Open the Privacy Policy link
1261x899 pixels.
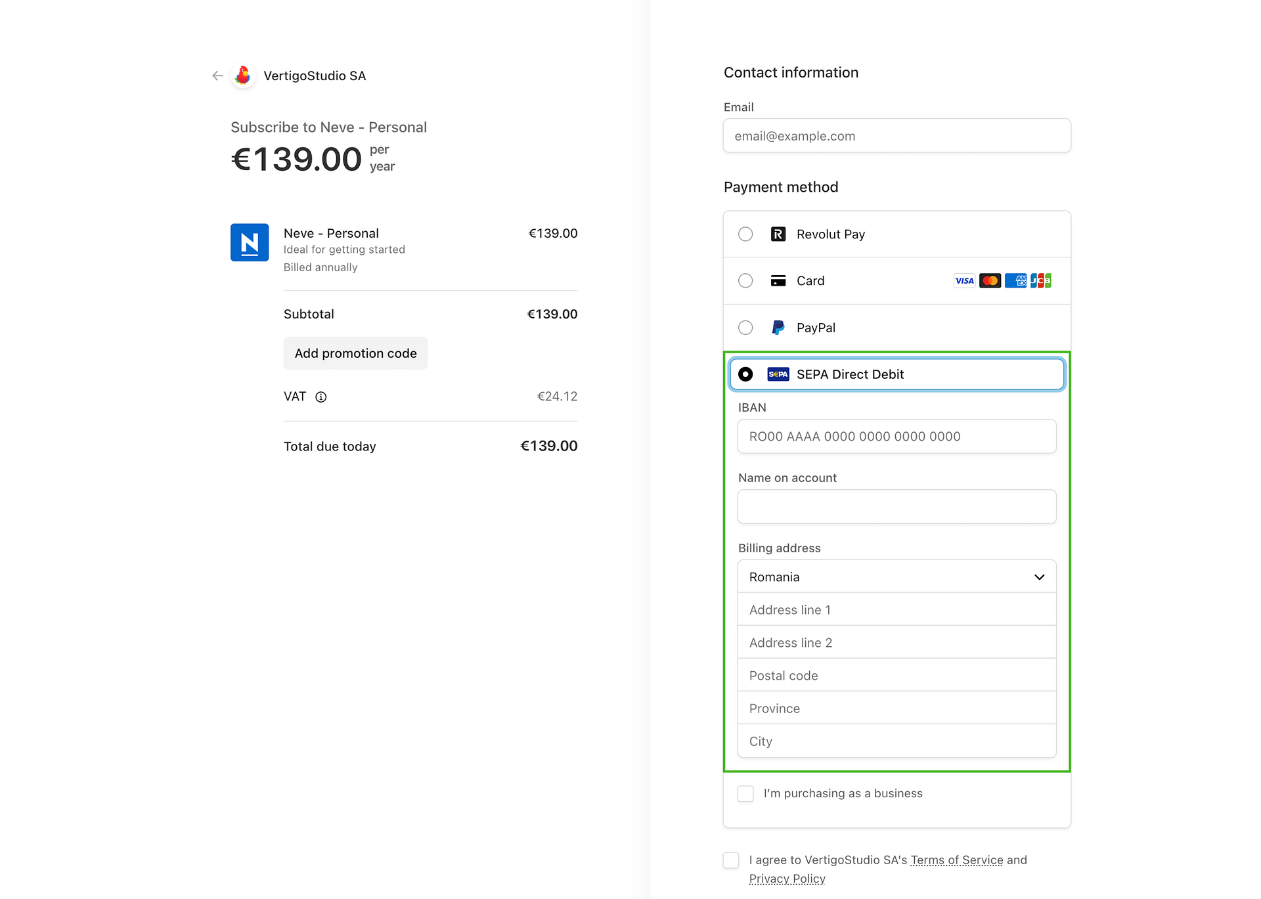coord(787,879)
